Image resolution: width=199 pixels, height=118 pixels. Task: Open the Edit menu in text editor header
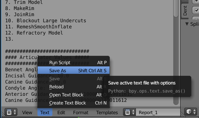click(x=61, y=113)
